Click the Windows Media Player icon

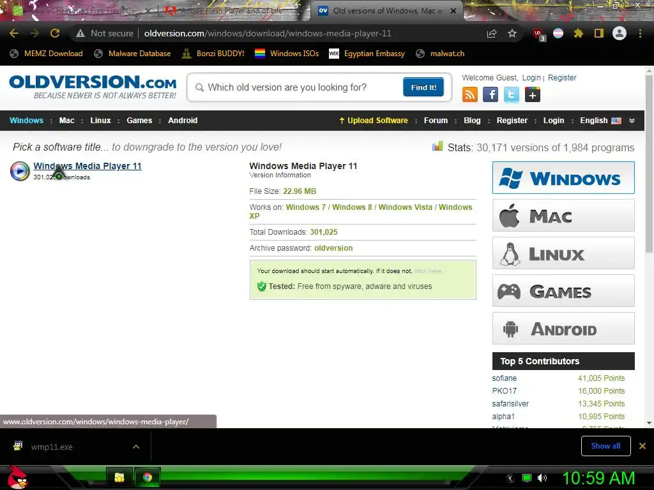(x=20, y=171)
